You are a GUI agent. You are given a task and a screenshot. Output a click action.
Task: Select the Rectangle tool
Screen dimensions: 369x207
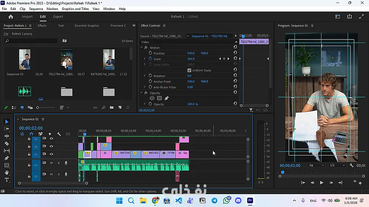[x=7, y=165]
